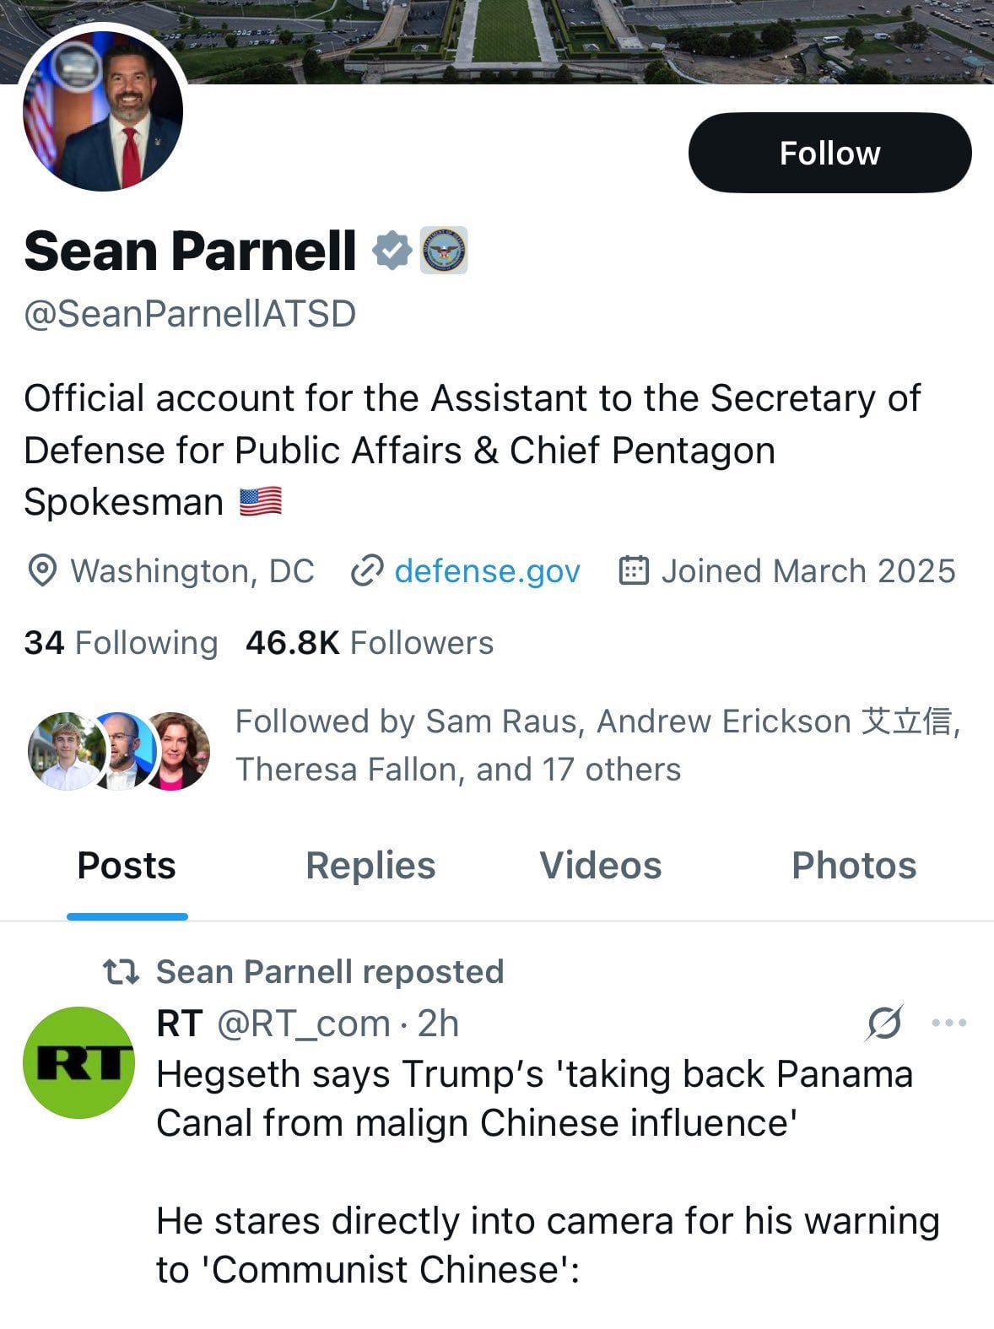This screenshot has height=1329, width=994.
Task: Tap the Washington, DC location pin icon
Action: coord(42,571)
